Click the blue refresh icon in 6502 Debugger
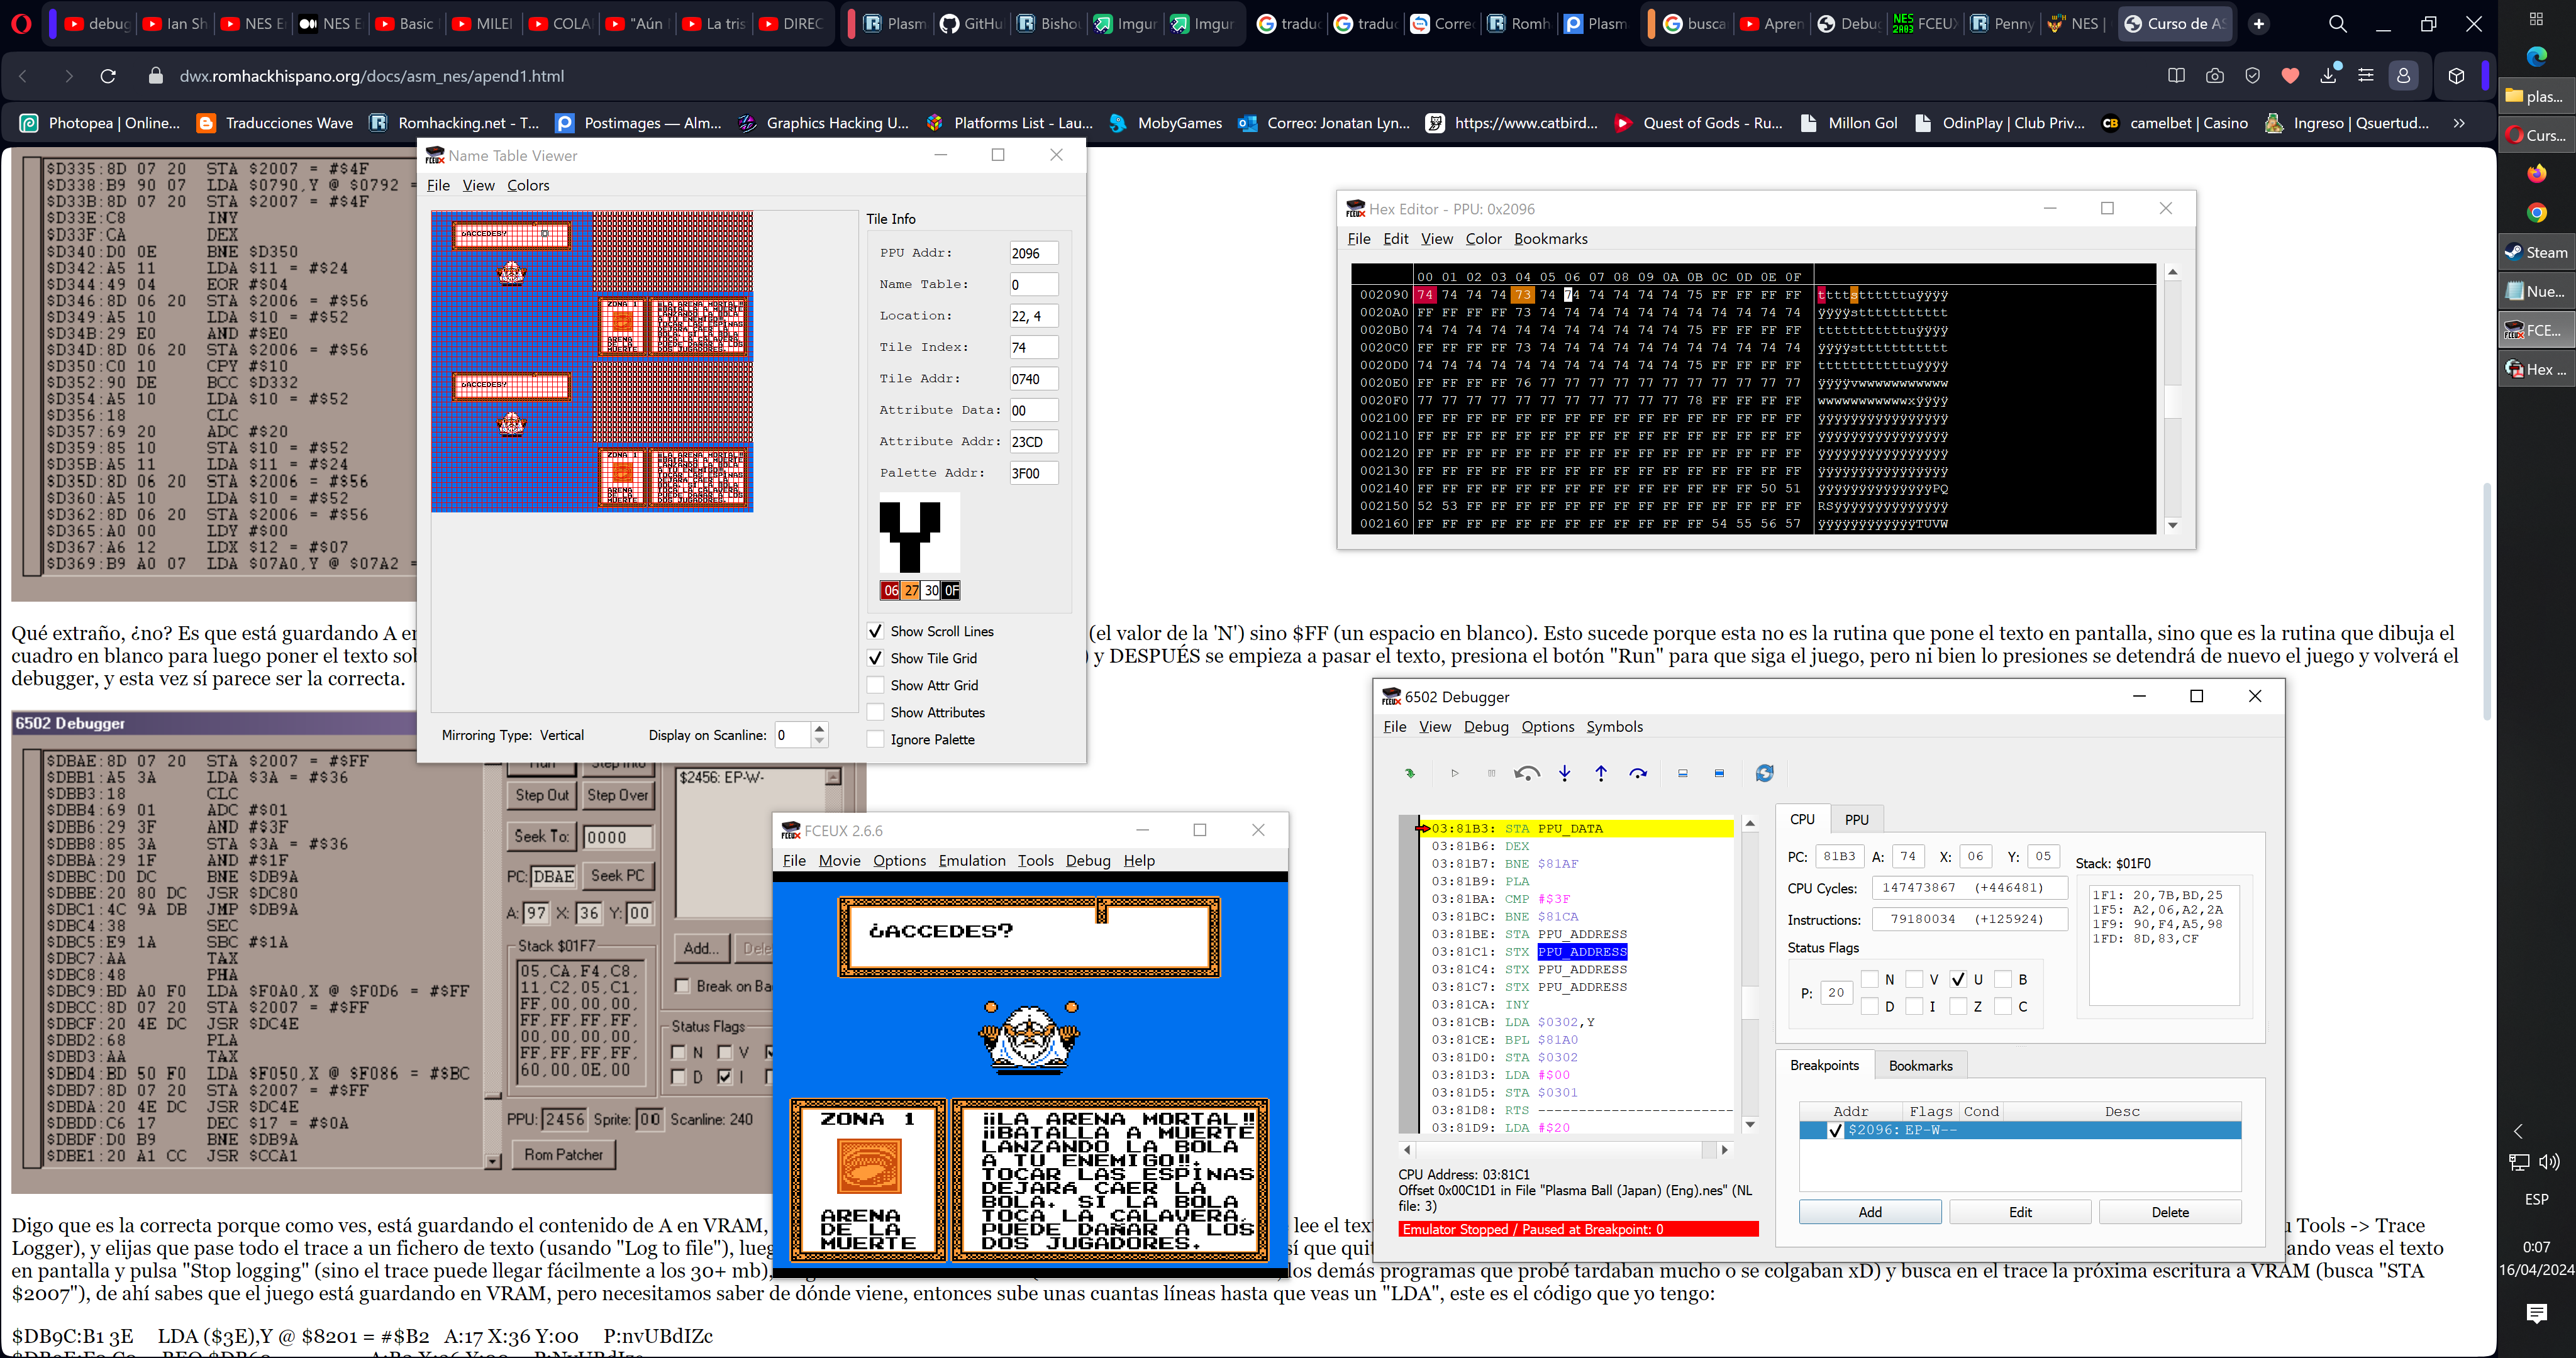This screenshot has width=2576, height=1358. [x=1764, y=773]
